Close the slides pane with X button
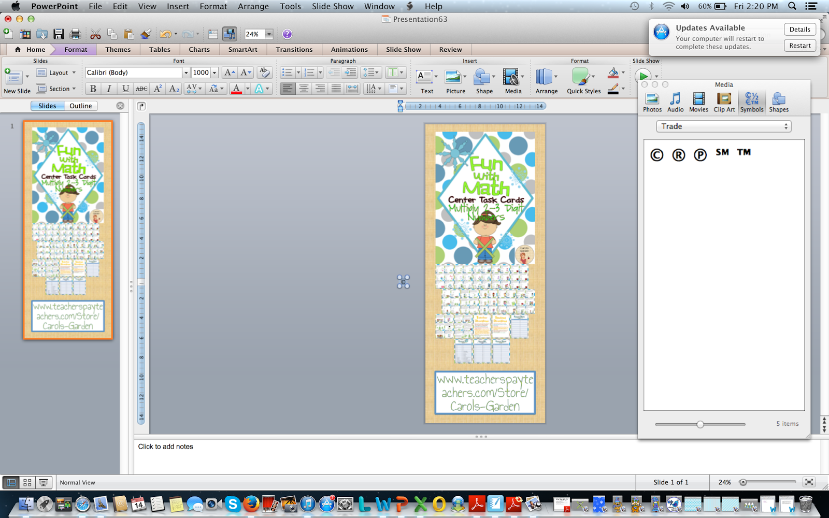Image resolution: width=829 pixels, height=518 pixels. click(x=120, y=106)
